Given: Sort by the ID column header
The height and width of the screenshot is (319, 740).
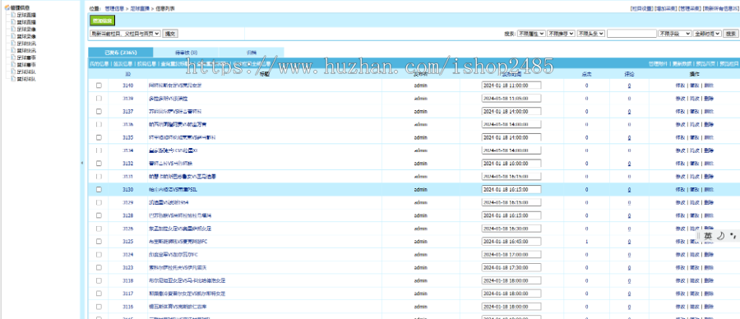Looking at the screenshot, I should [128, 74].
